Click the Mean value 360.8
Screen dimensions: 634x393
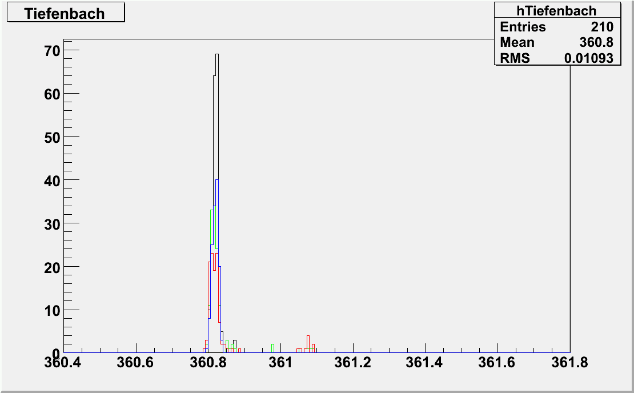pos(599,42)
